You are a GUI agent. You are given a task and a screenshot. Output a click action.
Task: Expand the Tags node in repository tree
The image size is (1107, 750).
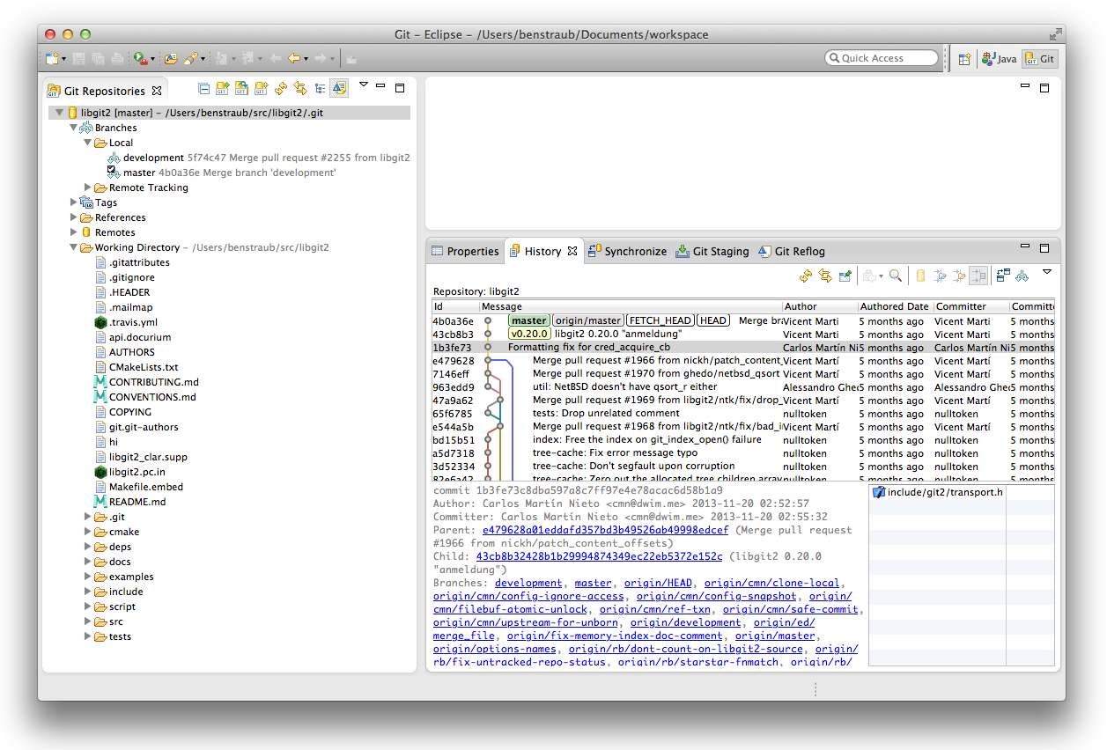coord(74,202)
